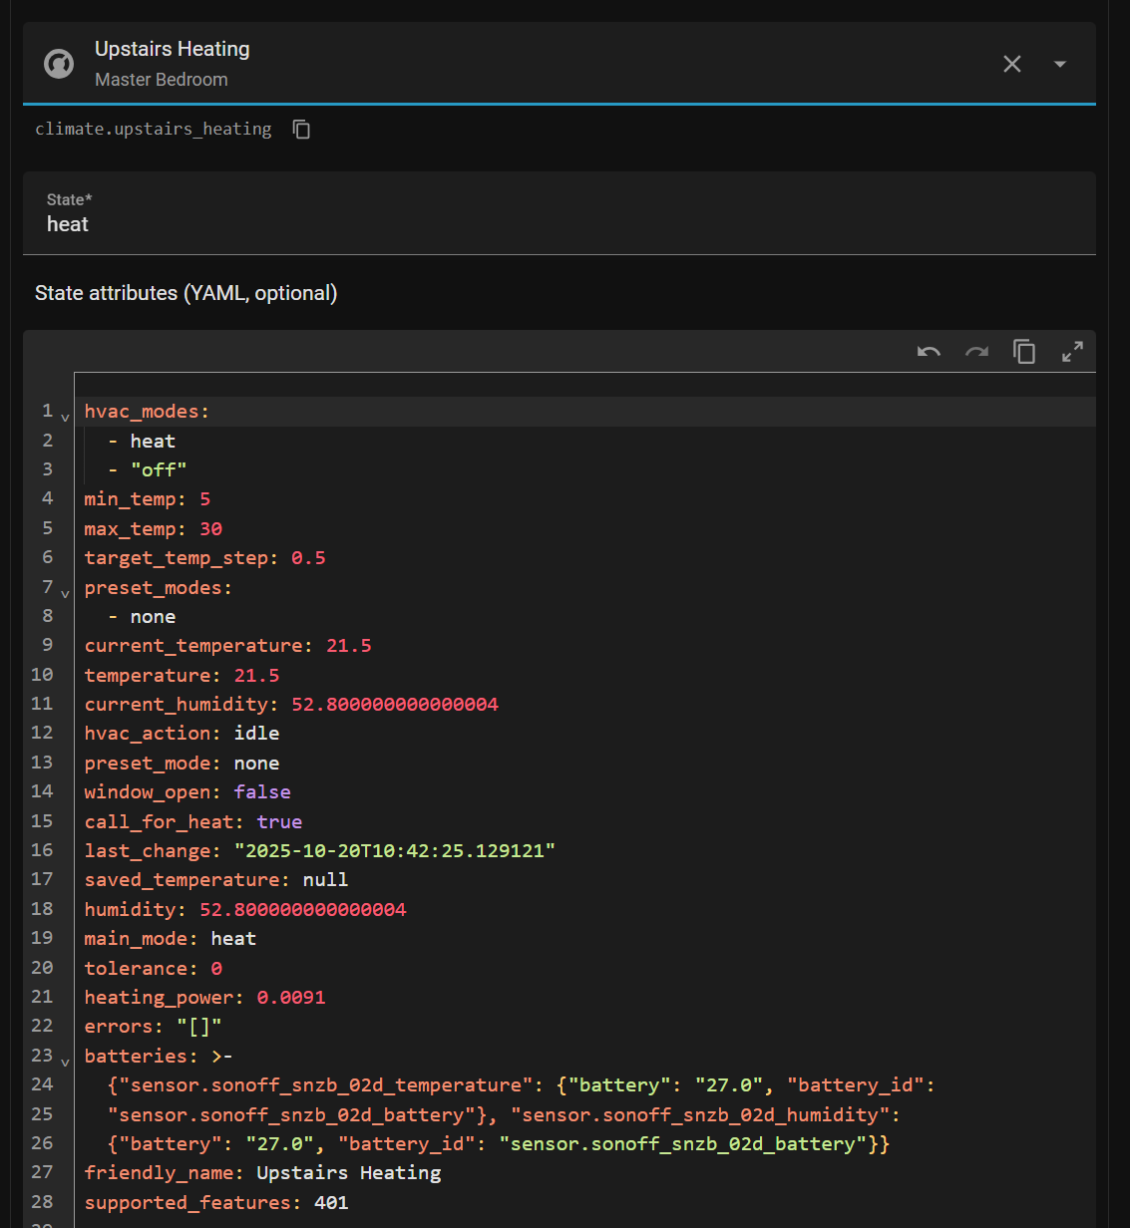Copy YAML attributes to clipboard

1024,352
